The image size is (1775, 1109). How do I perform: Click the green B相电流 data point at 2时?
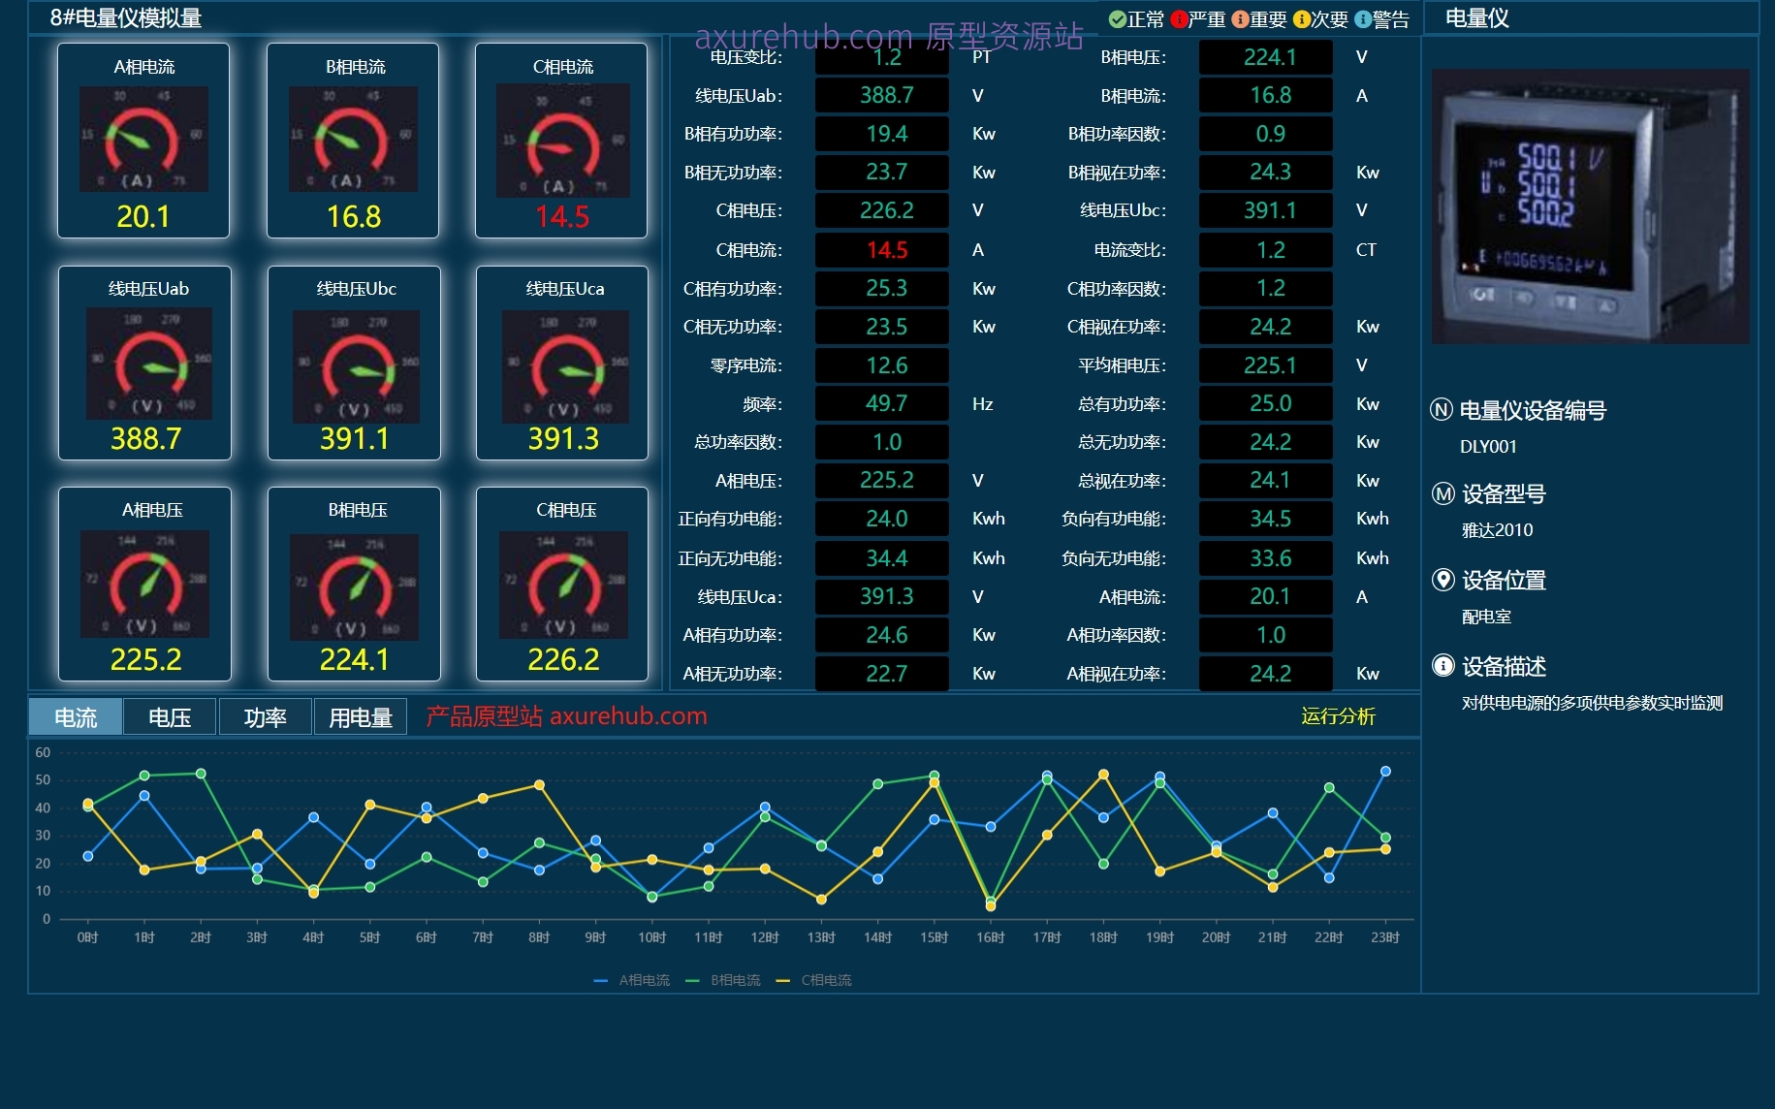[x=201, y=774]
